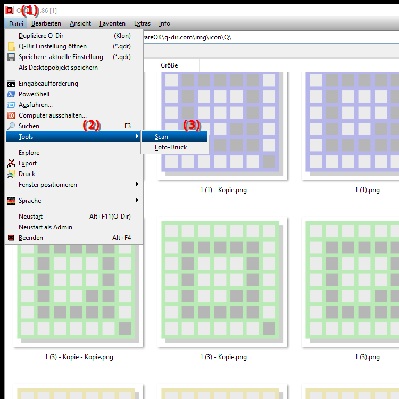Viewport: 399px width, 399px height.
Task: Expand the Sprache submenu
Action: click(74, 201)
